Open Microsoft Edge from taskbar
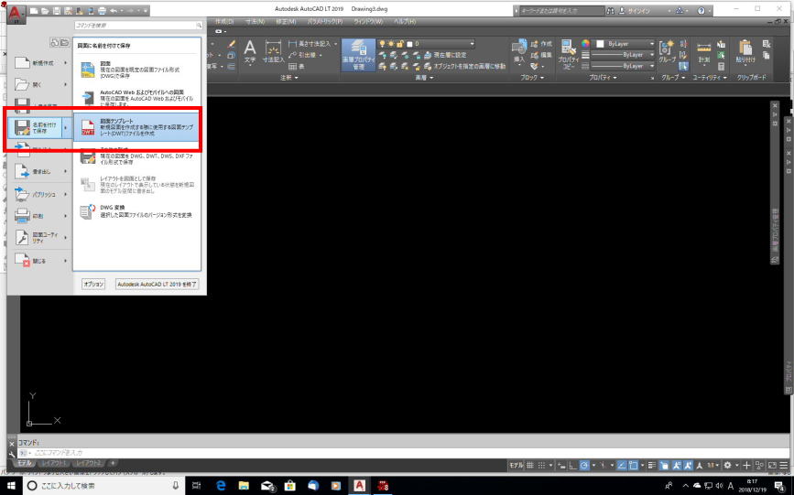This screenshot has height=495, width=794. point(221,485)
